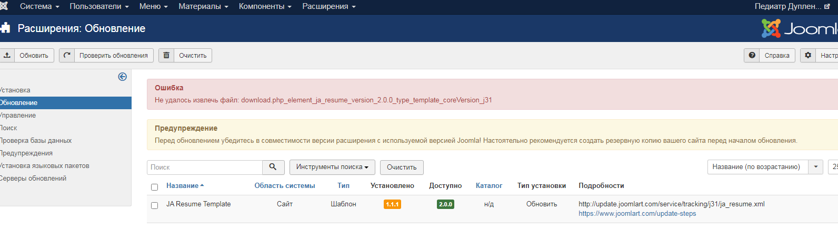Image resolution: width=838 pixels, height=241 pixels.
Task: Check the JA Resume Template row checkbox
Action: 154,205
